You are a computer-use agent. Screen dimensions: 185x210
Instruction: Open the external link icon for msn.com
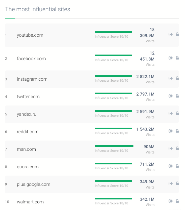point(170,148)
